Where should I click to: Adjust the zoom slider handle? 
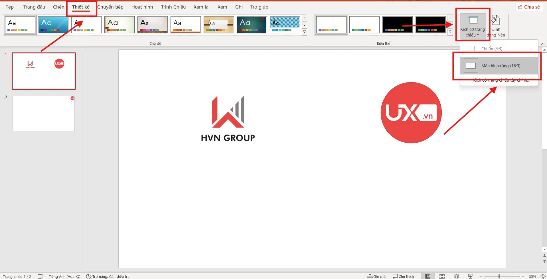tap(499, 276)
